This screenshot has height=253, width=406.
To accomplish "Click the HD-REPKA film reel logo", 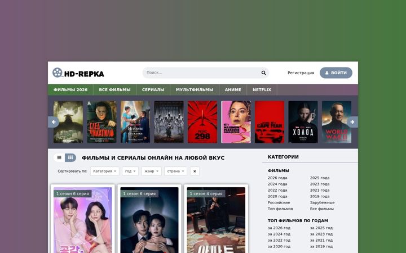I will point(78,73).
